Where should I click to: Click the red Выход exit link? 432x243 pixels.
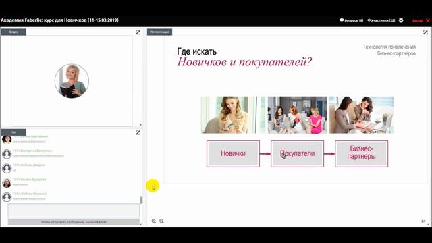coord(418,21)
